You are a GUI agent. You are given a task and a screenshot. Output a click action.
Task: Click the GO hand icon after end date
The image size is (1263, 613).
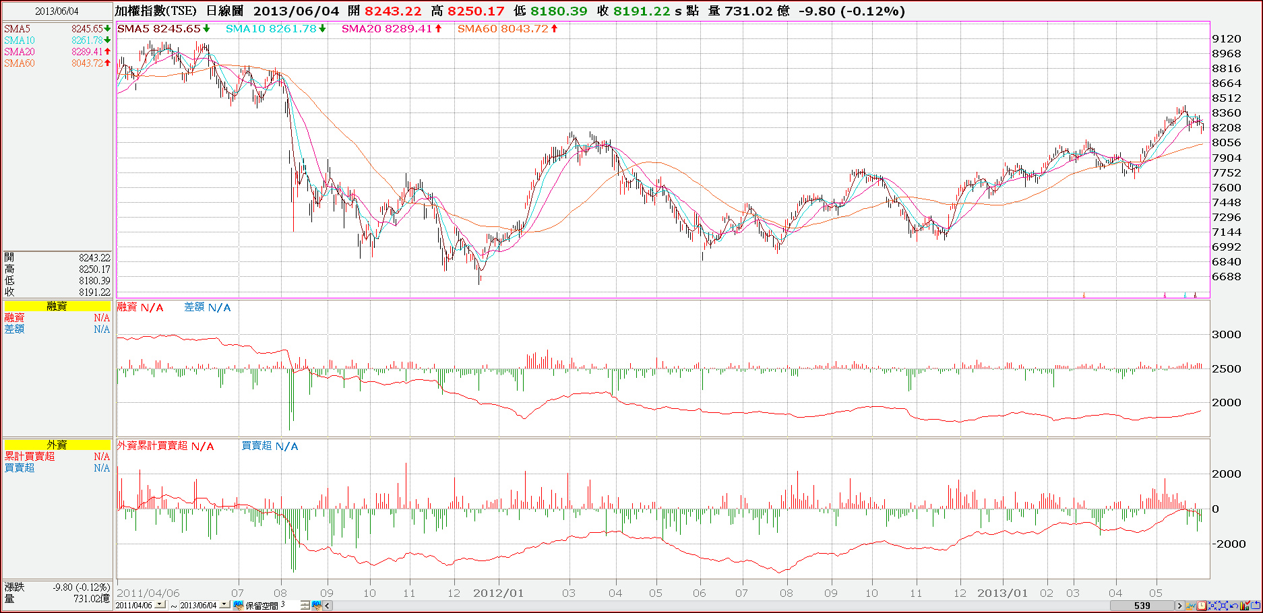click(x=238, y=606)
